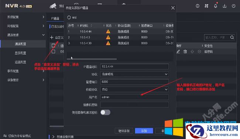Screen dimensions: 240x139
Task: Check the checkbox of the DS channel row
Action: coord(53,52)
